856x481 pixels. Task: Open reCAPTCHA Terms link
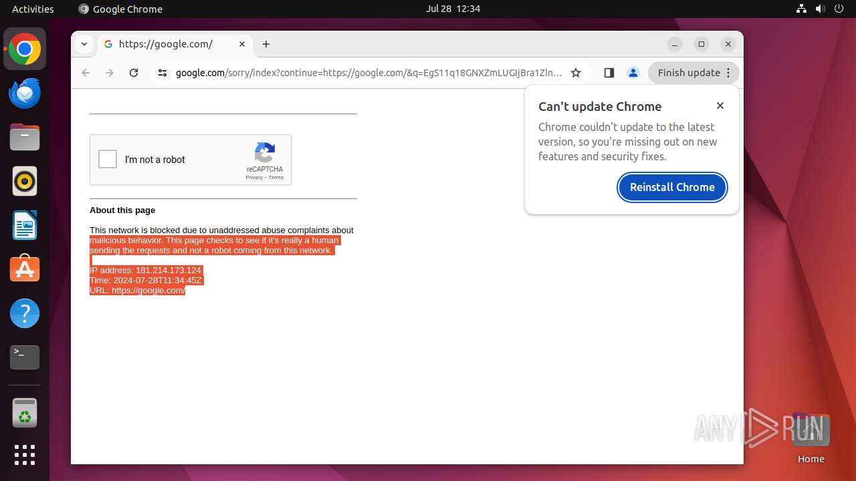click(x=276, y=177)
